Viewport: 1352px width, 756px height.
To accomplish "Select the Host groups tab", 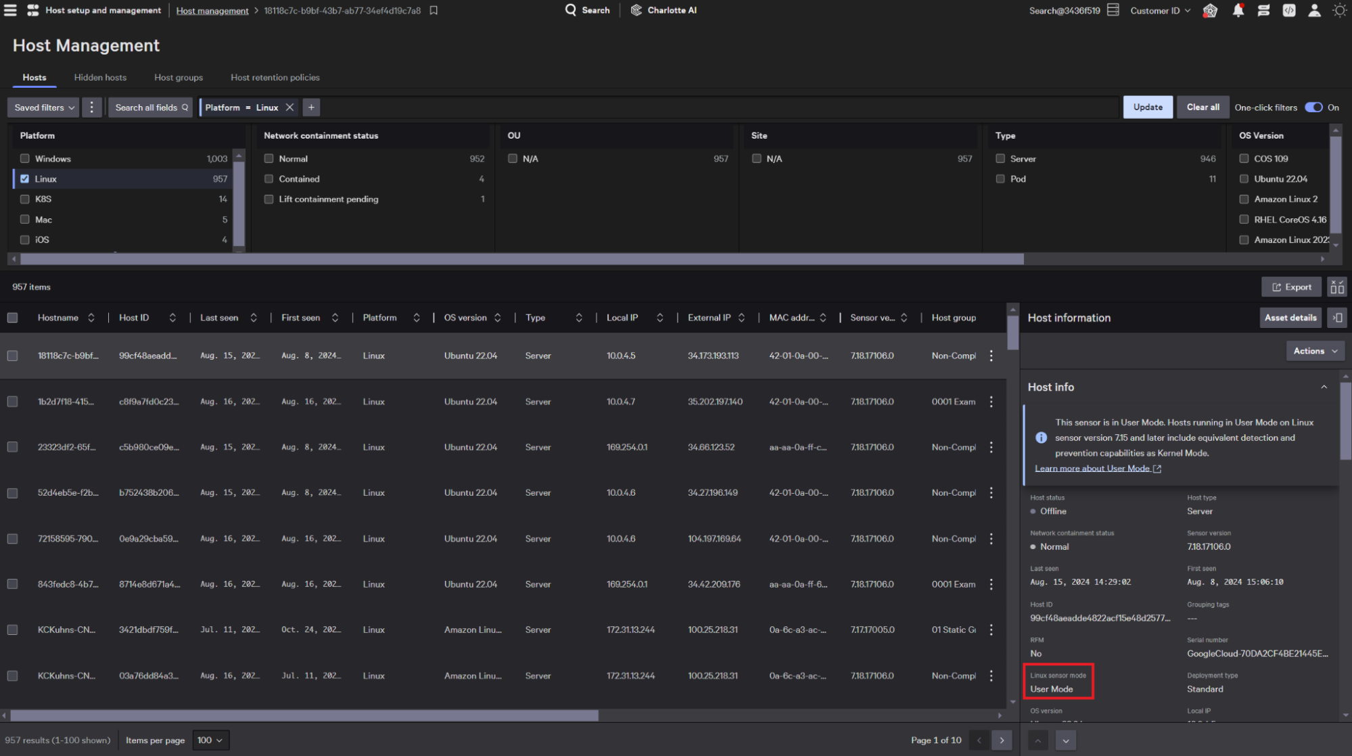I will coord(179,76).
